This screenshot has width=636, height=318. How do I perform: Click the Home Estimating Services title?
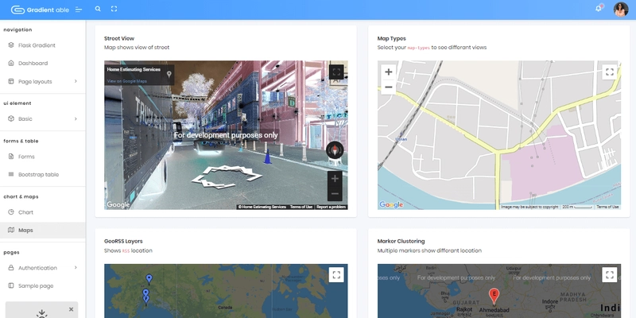[134, 69]
